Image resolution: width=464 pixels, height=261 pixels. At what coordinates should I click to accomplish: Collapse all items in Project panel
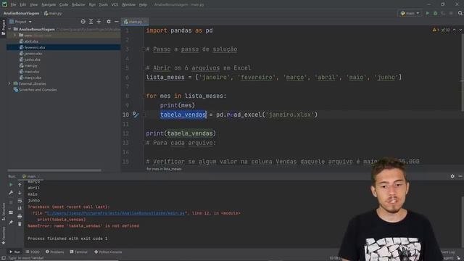[99, 22]
